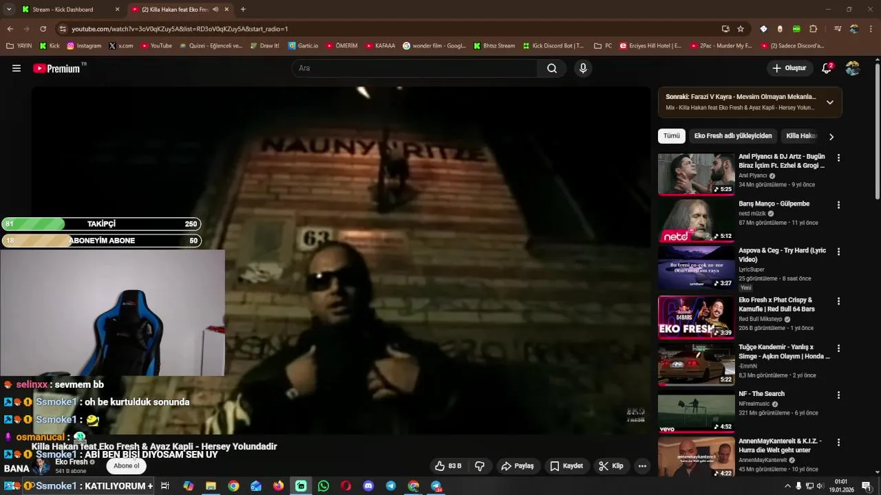Open Kick extension icon in toolbar
881x495 pixels.
click(x=796, y=29)
